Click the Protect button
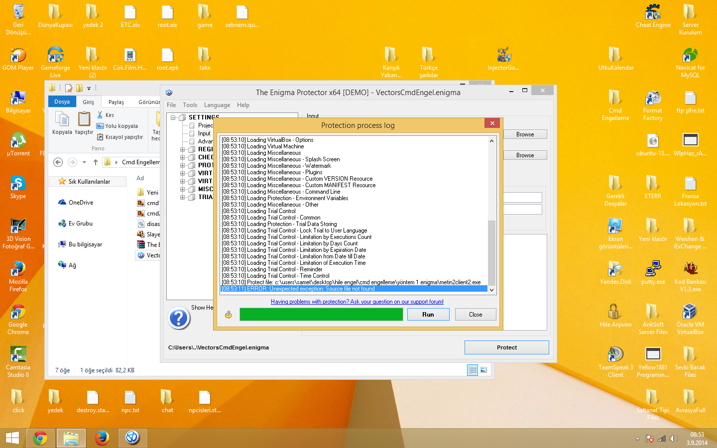 (x=507, y=347)
